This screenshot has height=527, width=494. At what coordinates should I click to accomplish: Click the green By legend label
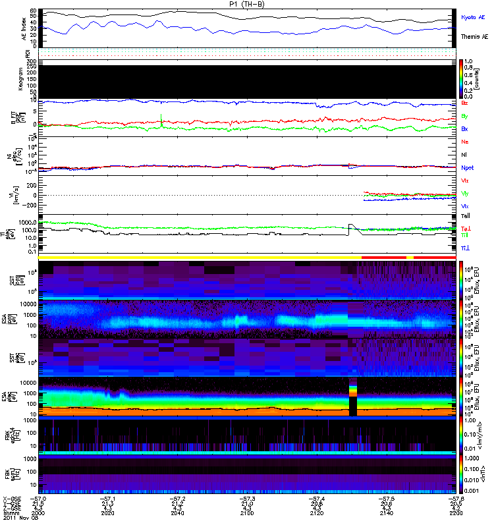coord(464,117)
